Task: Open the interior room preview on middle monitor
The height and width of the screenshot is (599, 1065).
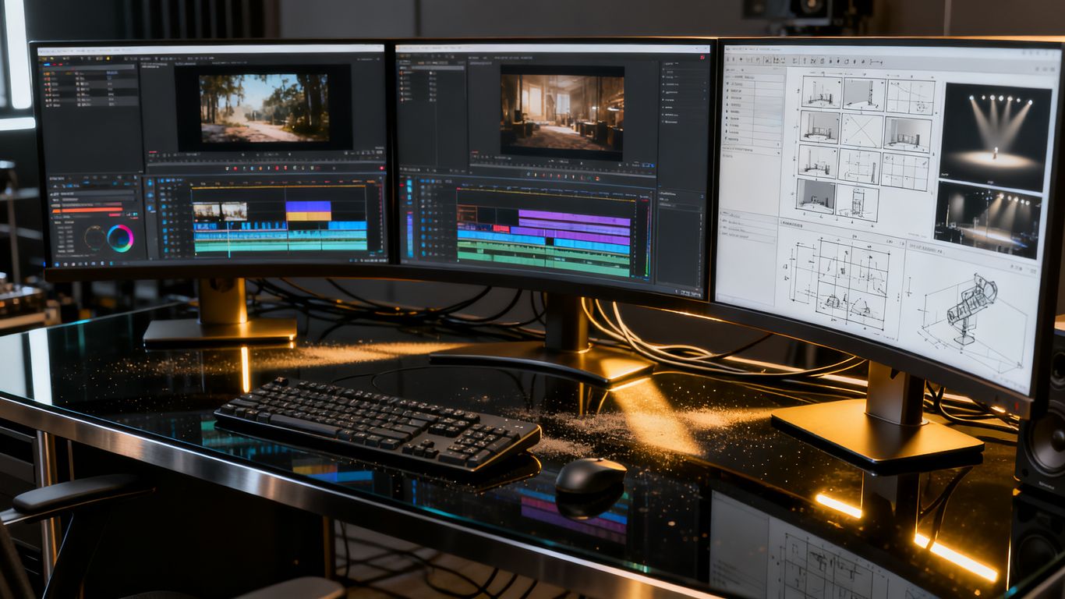Action: pos(562,112)
